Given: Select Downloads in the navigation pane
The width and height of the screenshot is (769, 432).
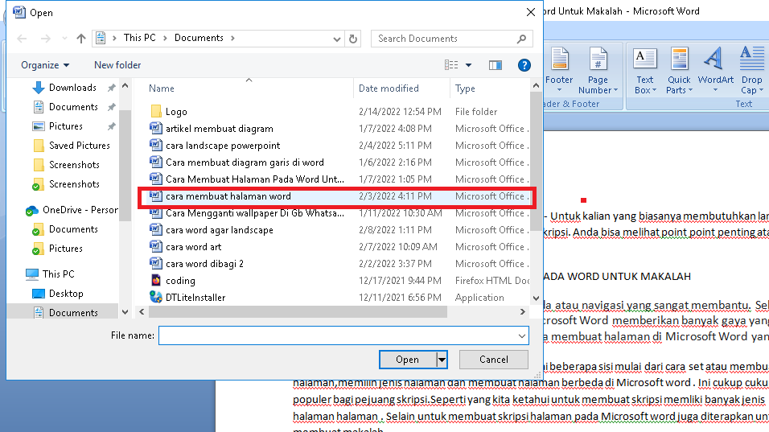Looking at the screenshot, I should tap(72, 88).
